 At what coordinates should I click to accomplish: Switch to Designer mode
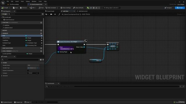coord(168,8)
